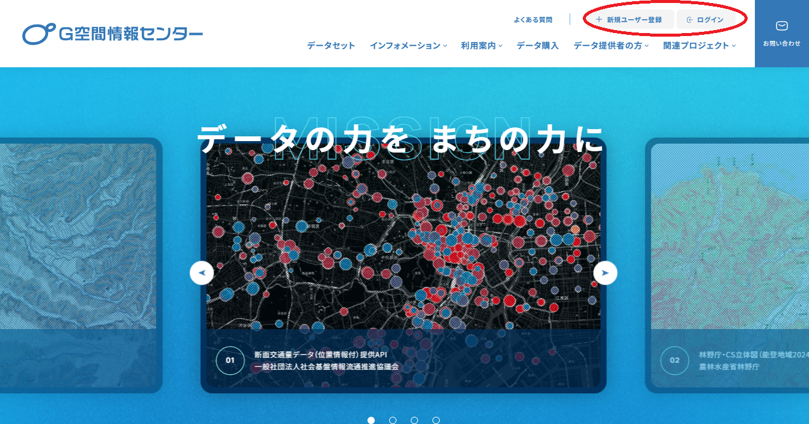This screenshot has height=424, width=809.
Task: Click the G空間情報センター logo
Action: click(112, 34)
